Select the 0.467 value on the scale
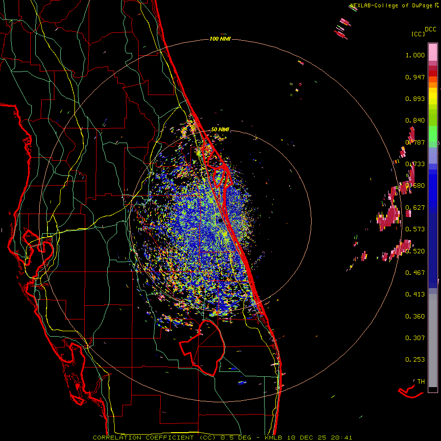The height and width of the screenshot is (441, 441). (x=415, y=272)
